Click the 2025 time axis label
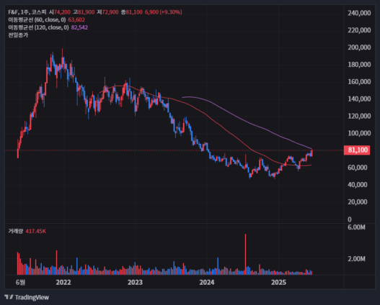380x305 pixels. pyautogui.click(x=279, y=282)
